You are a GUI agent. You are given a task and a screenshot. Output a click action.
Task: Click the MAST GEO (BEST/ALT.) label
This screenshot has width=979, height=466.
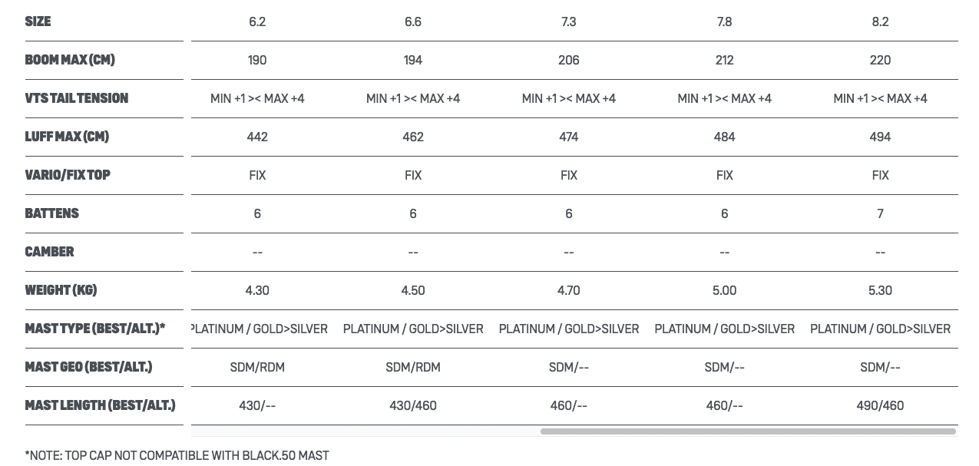point(88,367)
